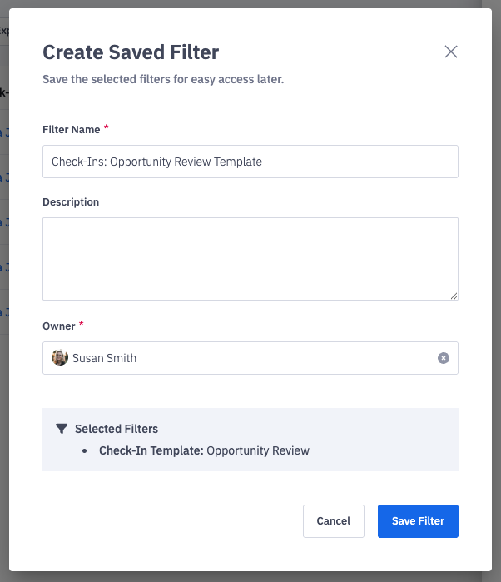
Task: Click the funnel icon beside Selected Filters
Action: [x=61, y=429]
